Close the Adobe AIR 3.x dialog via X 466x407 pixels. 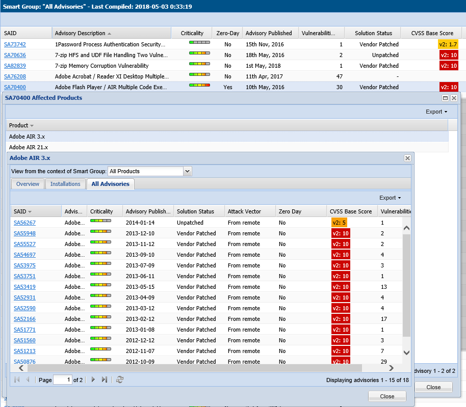(407, 158)
